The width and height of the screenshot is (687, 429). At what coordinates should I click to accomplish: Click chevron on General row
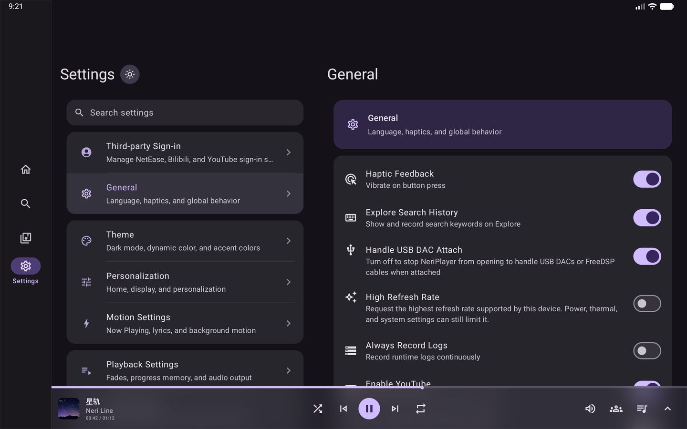click(288, 194)
